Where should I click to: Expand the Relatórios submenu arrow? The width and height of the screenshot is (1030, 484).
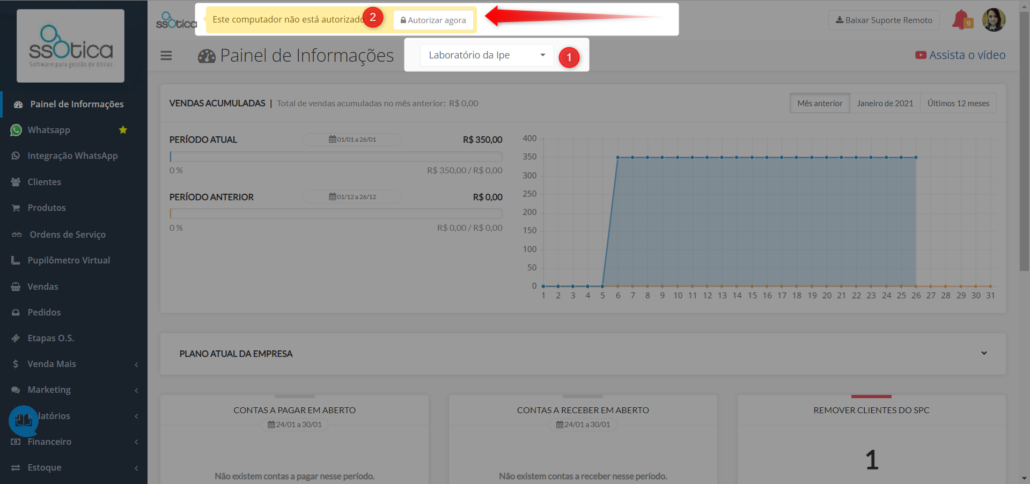[136, 416]
